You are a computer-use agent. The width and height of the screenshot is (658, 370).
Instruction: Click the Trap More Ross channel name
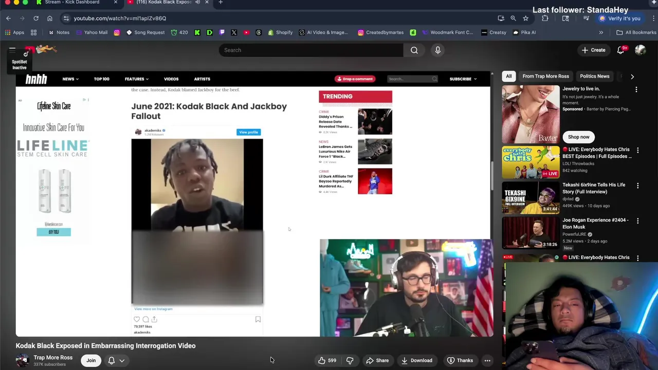pyautogui.click(x=53, y=358)
